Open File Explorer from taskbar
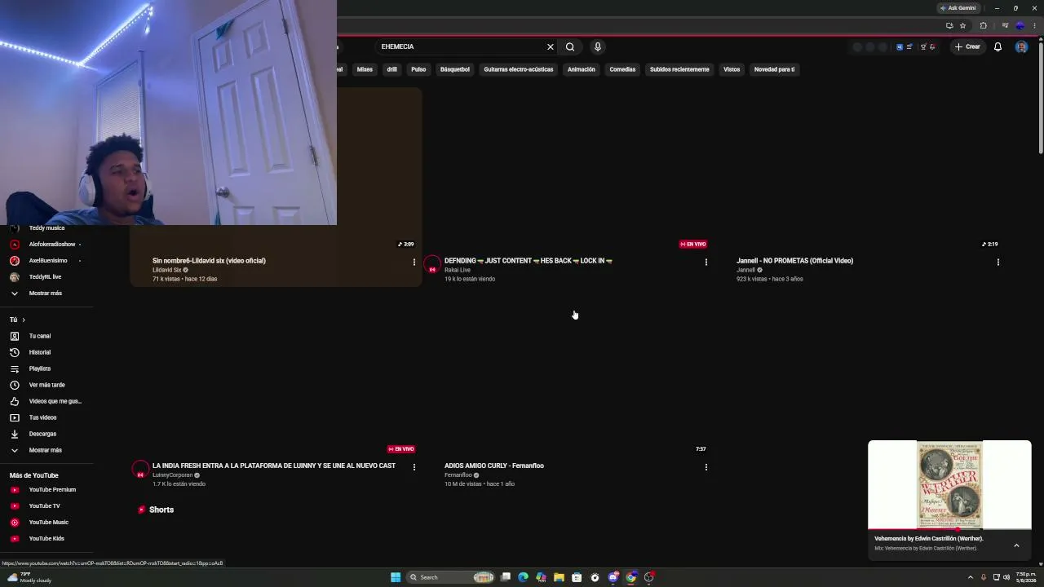1044x587 pixels. (559, 577)
